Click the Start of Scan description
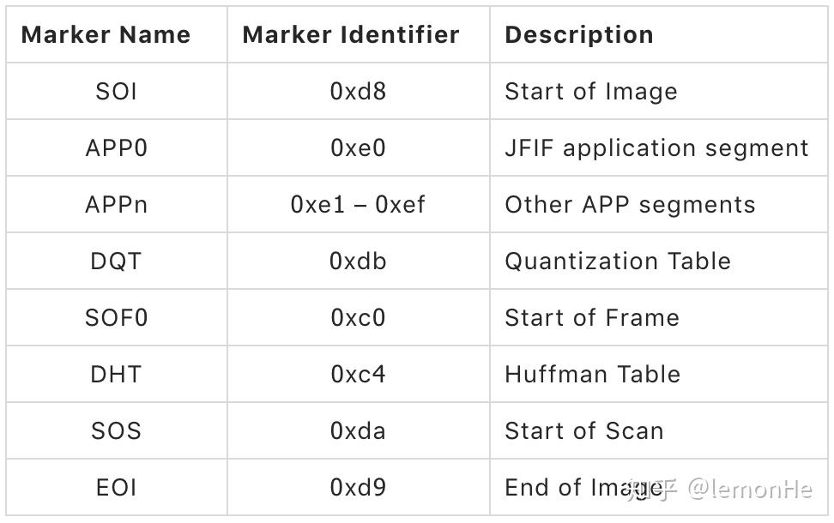Viewport: 834px width, 523px height. click(584, 431)
